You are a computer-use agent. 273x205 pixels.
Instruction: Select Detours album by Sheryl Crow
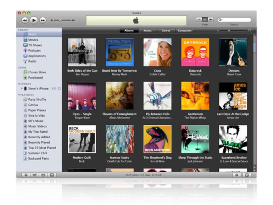pyautogui.click(x=233, y=52)
